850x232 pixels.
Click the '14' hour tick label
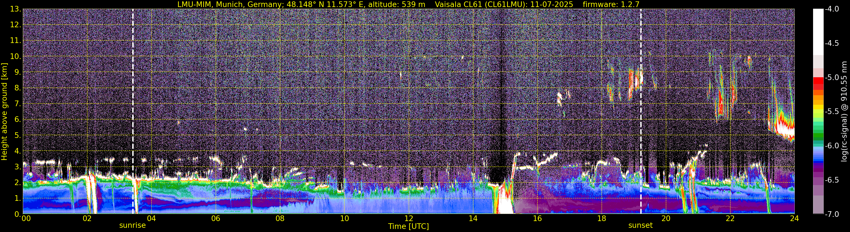pyautogui.click(x=473, y=218)
